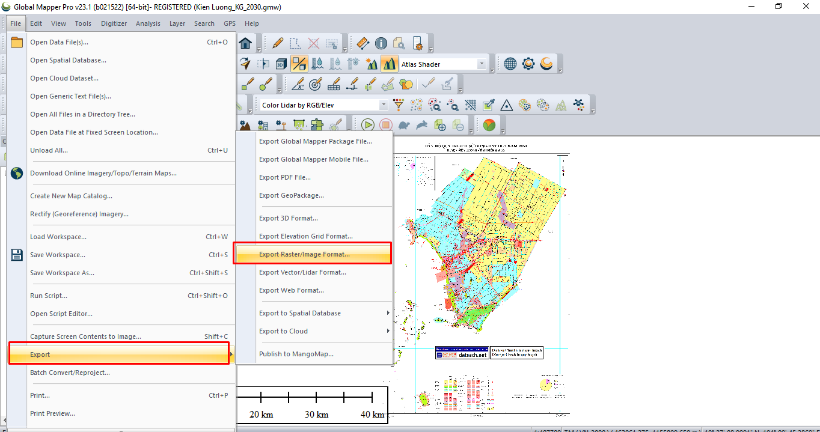Toggle the highlighted 2D/3D split view button
The image size is (820, 432).
point(299,64)
